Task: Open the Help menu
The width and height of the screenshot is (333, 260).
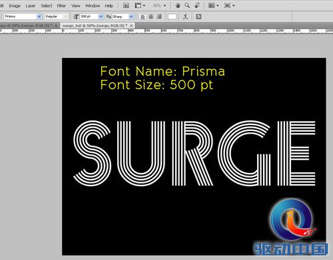Action: click(109, 6)
